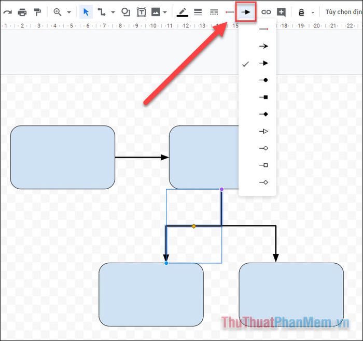Open the shape tool

pos(125,12)
